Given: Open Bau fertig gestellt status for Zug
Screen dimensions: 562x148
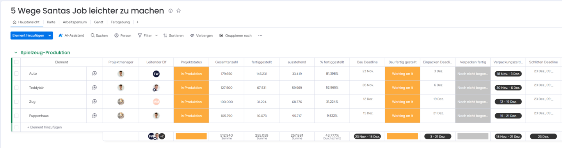Looking at the screenshot, I should (x=402, y=102).
